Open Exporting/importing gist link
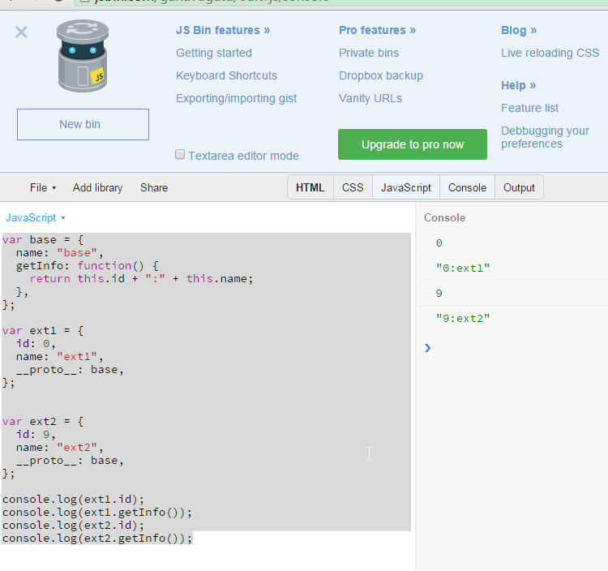 (236, 98)
